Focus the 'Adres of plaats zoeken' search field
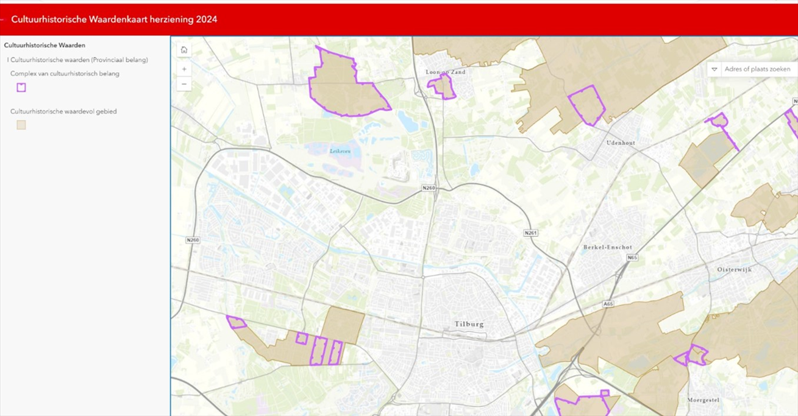798x416 pixels. click(759, 69)
